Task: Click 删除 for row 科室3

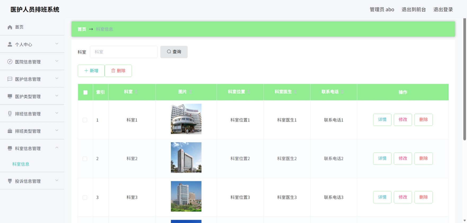Action: (424, 197)
